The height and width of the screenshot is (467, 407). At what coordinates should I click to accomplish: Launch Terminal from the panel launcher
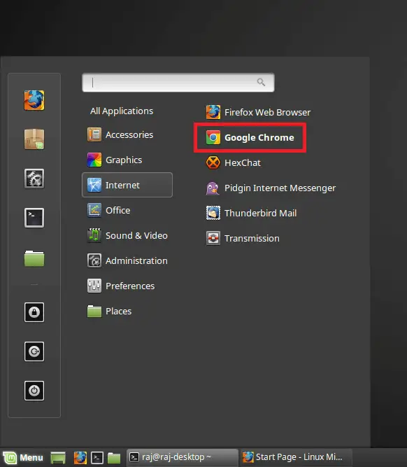point(97,457)
